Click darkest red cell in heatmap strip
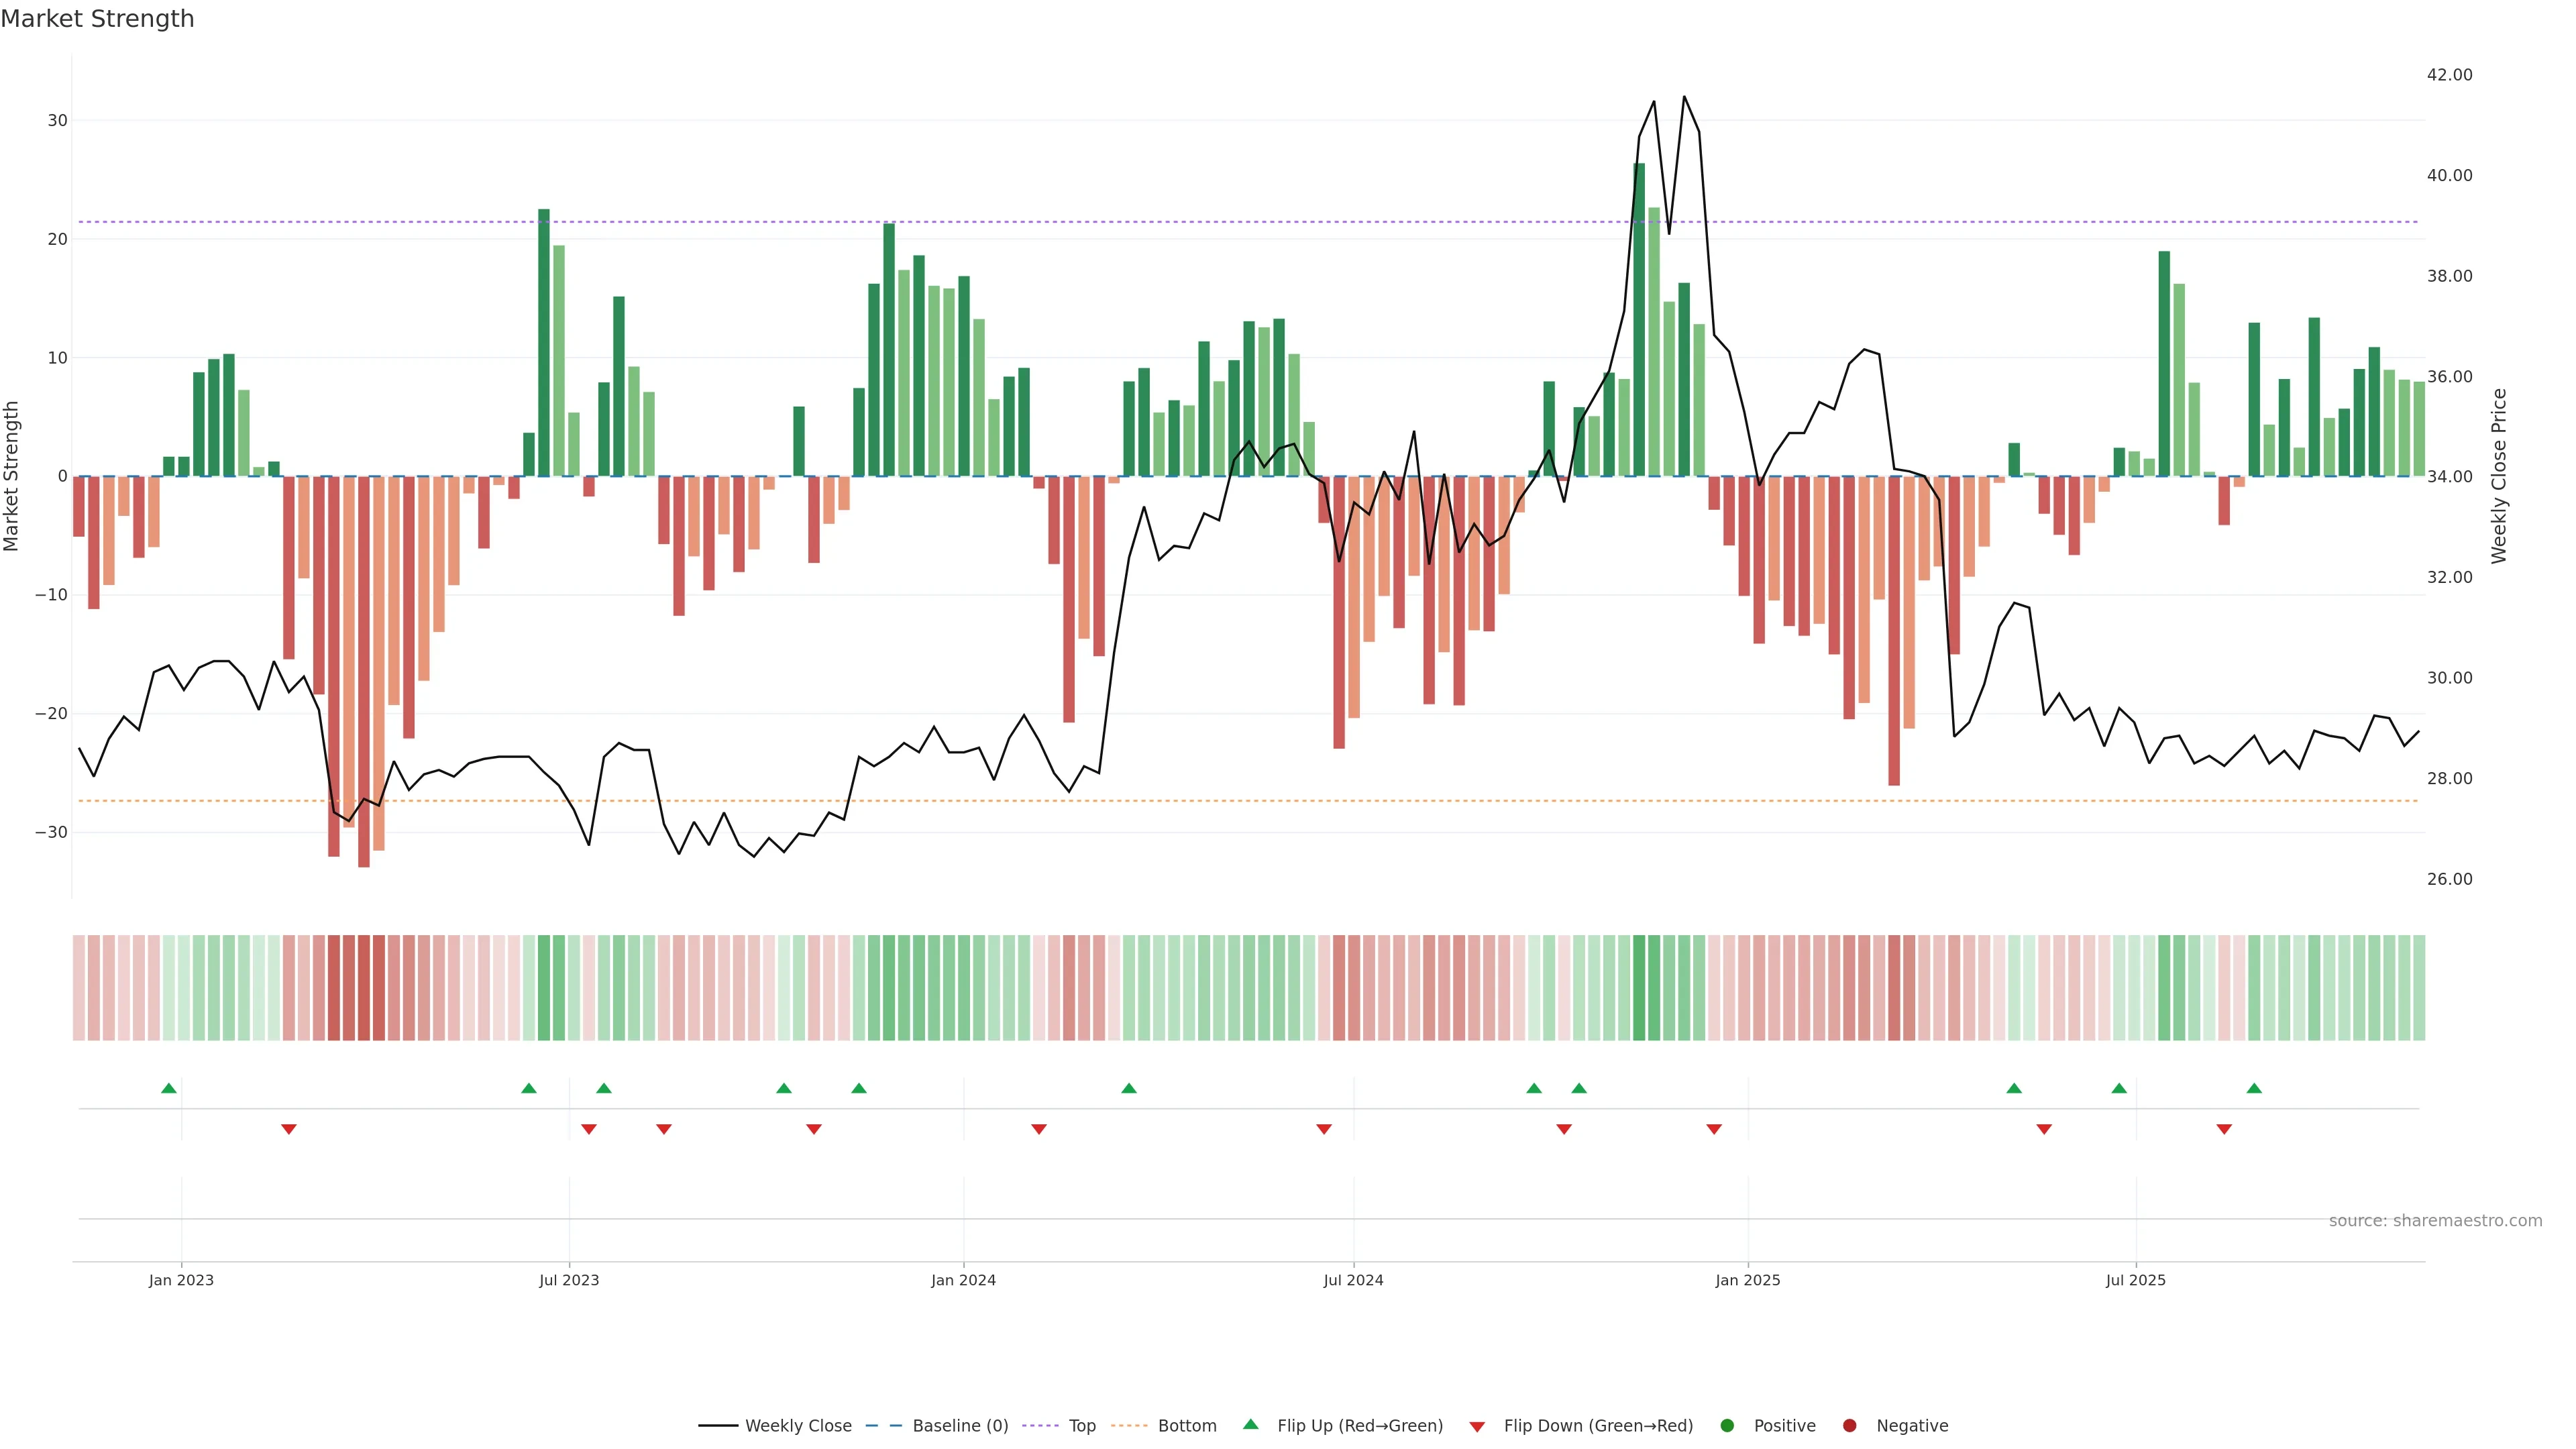Image resolution: width=2576 pixels, height=1449 pixels. coord(364,988)
